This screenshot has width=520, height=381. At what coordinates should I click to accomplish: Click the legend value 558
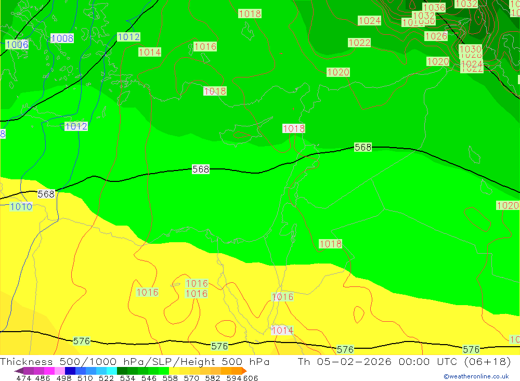[170, 378]
